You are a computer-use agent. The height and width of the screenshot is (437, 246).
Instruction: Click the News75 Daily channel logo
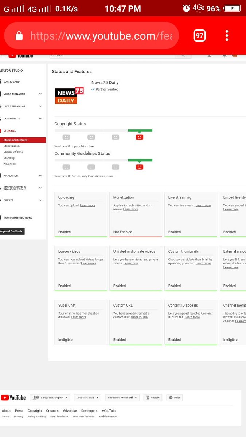click(69, 95)
